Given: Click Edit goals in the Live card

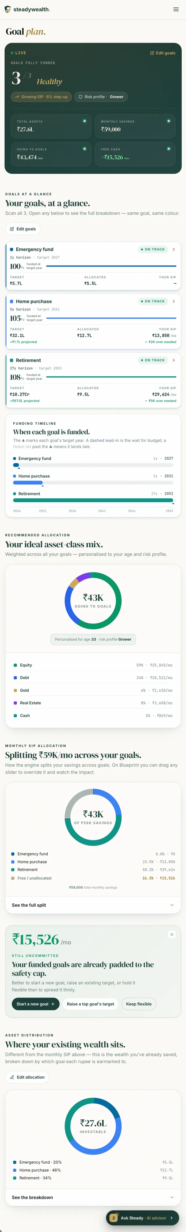Looking at the screenshot, I should pyautogui.click(x=163, y=53).
